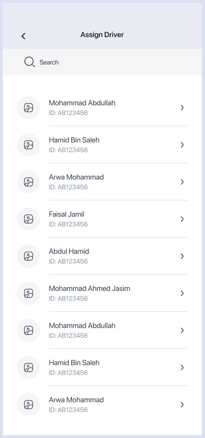The image size is (205, 438).
Task: Go back using the header back arrow
Action: [x=24, y=36]
